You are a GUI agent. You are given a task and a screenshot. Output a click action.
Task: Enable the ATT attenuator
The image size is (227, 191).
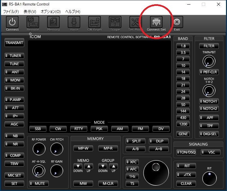(x=14, y=108)
